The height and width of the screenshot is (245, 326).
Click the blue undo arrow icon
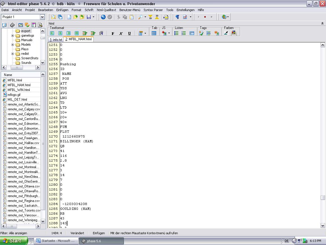(103, 17)
